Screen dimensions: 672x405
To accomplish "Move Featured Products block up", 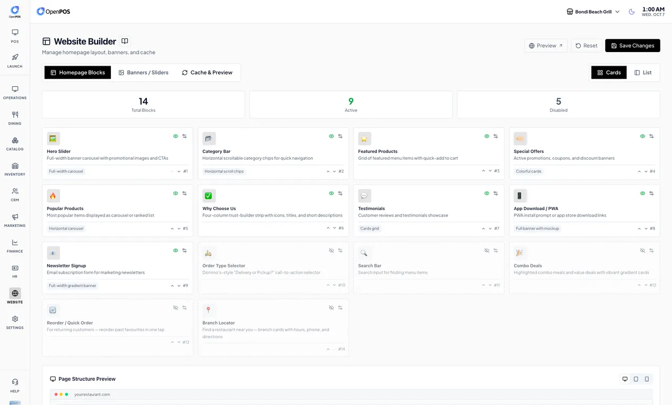I will (x=484, y=171).
